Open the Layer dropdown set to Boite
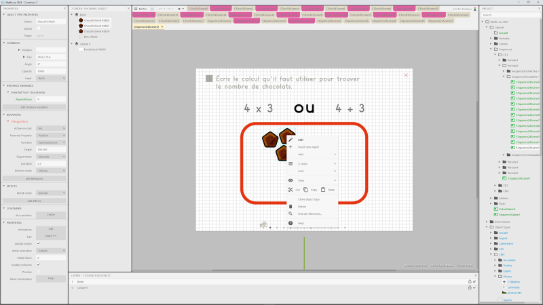The width and height of the screenshot is (543, 305). (x=51, y=78)
